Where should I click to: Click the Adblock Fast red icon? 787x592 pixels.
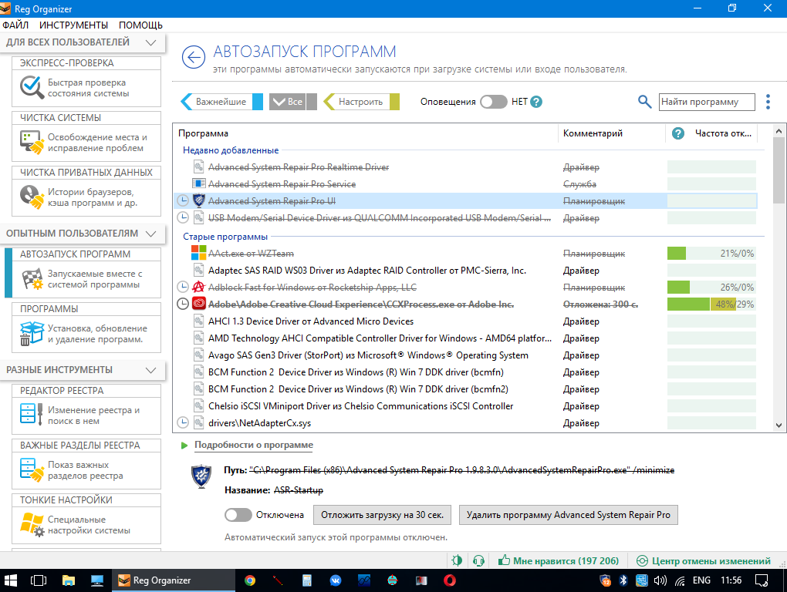point(199,288)
